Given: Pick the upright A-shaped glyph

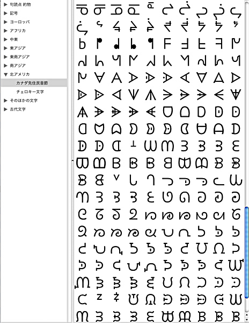Looking at the screenshot, I should [116, 78].
